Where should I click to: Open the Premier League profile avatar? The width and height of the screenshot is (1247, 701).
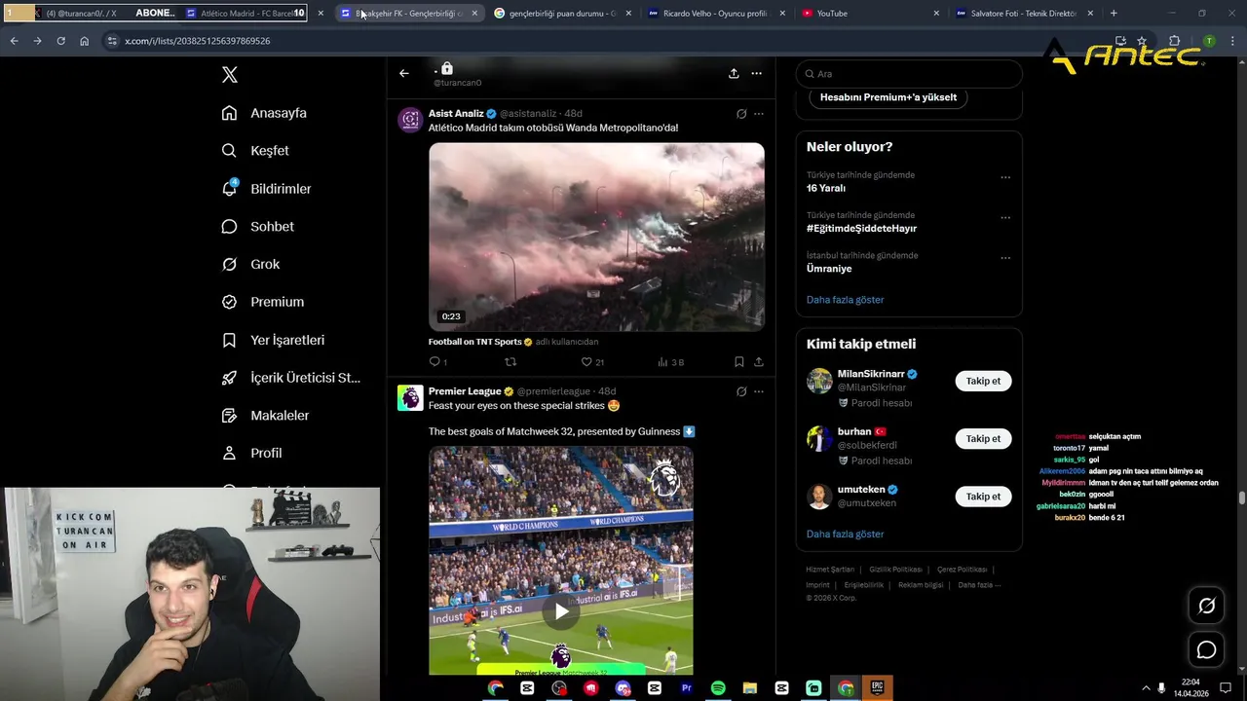(410, 397)
